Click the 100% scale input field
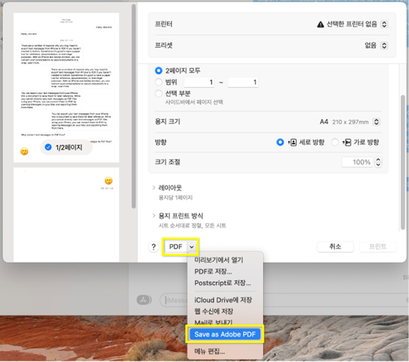 [357, 162]
